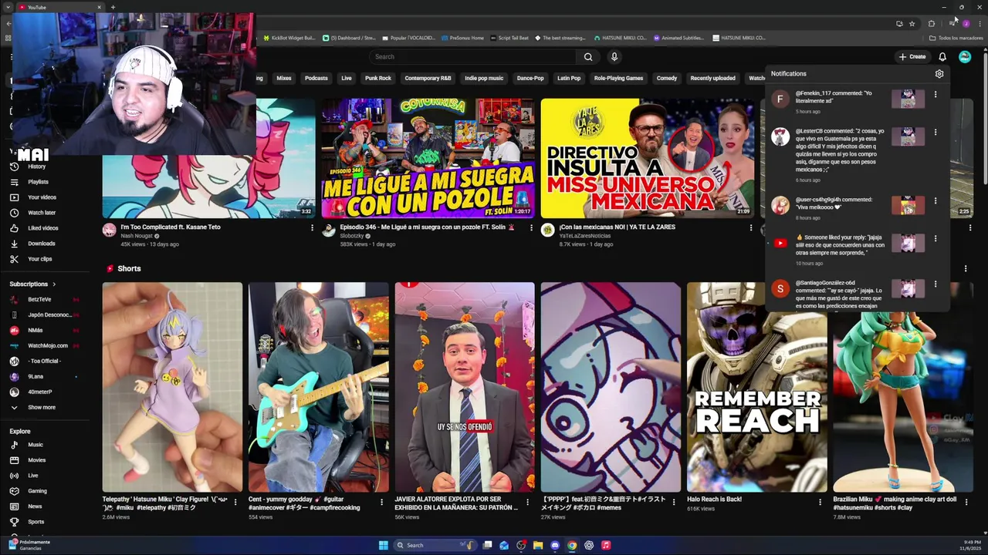Open the Chrome extensions puzzle icon
Viewport: 988px width, 555px height.
click(x=931, y=24)
